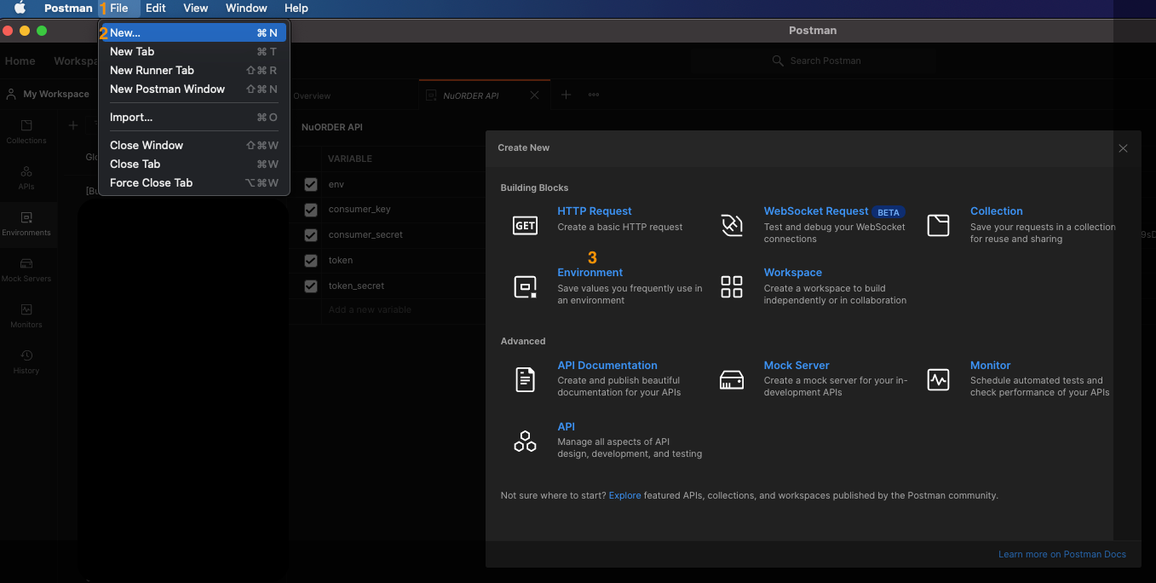Click the Add a new variable field
1156x583 pixels.
(x=370, y=310)
